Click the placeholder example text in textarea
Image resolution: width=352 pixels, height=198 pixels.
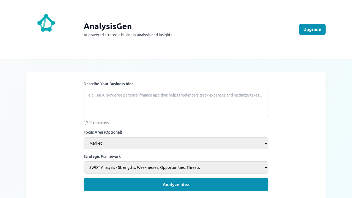tap(175, 95)
